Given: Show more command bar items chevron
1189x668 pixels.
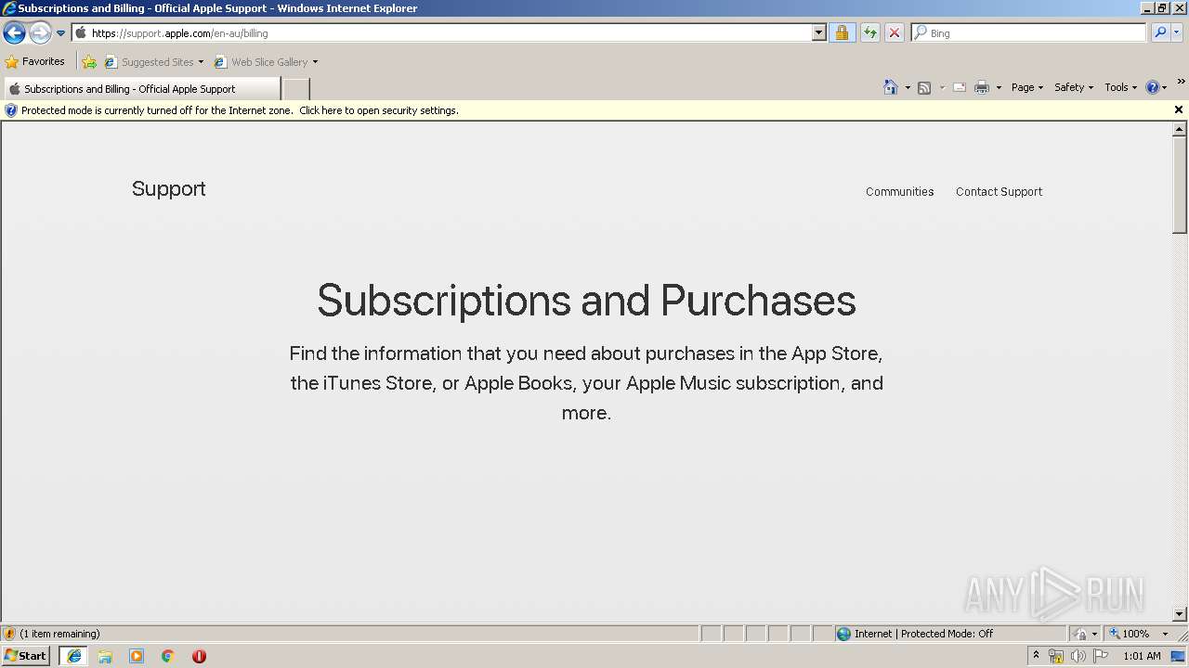Looking at the screenshot, I should point(1181,83).
